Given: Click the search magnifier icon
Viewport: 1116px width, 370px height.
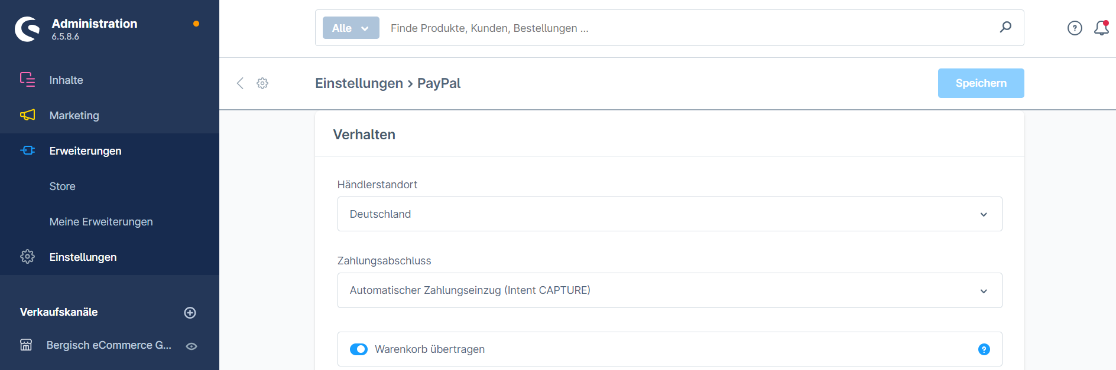Looking at the screenshot, I should (1005, 27).
